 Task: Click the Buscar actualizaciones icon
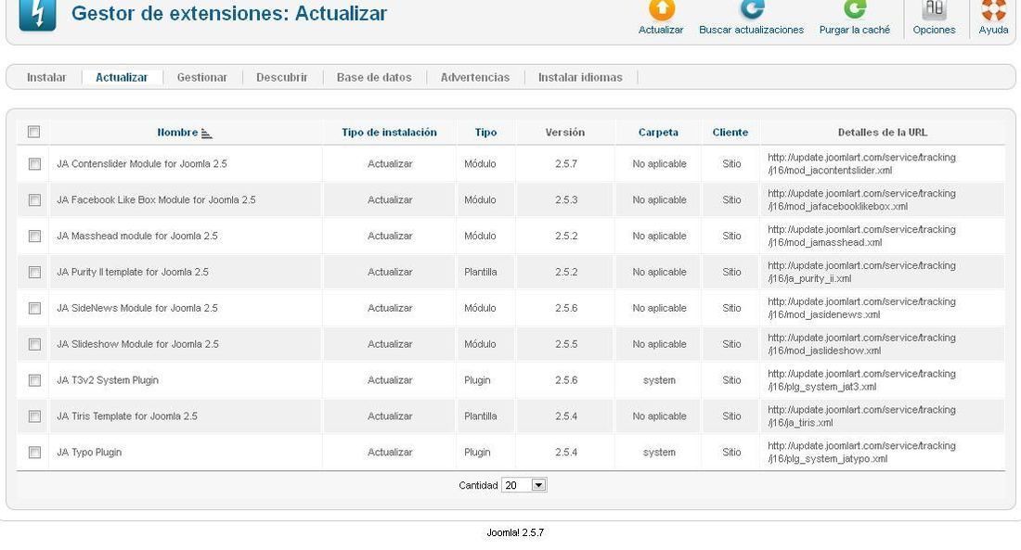pyautogui.click(x=752, y=10)
